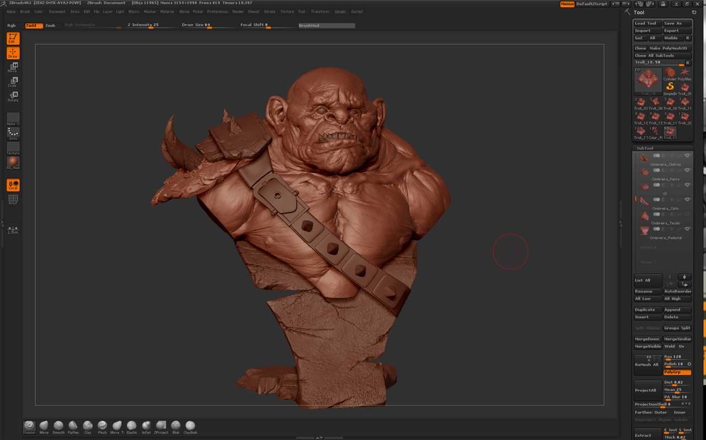Select the Move Topological brush

pyautogui.click(x=117, y=427)
